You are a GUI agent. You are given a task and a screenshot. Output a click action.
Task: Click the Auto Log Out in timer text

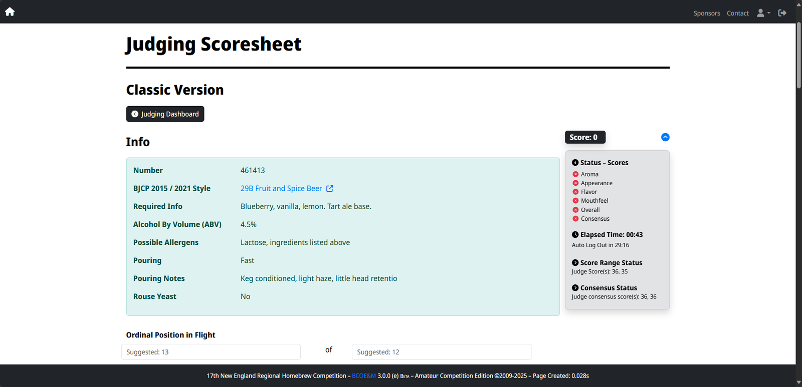coord(600,245)
